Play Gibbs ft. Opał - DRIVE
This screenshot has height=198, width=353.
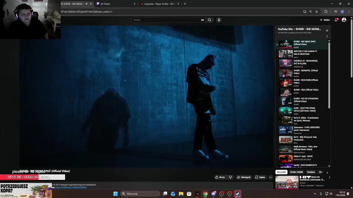point(302,158)
